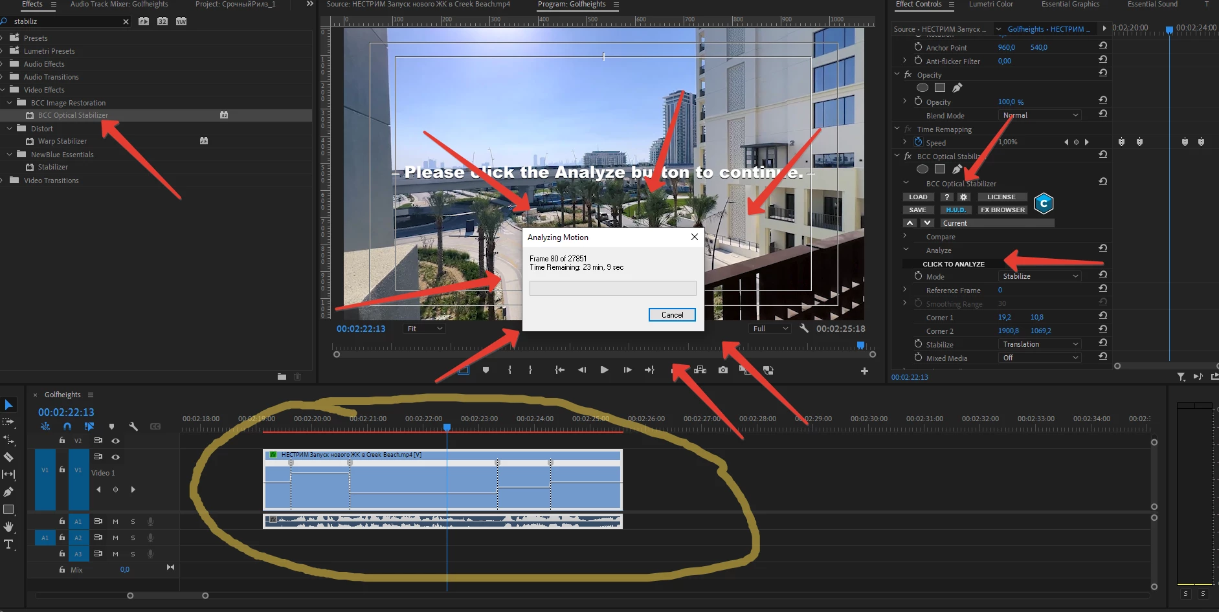Open Audio Track Mixer: Golfheights tab
This screenshot has width=1219, height=612.
[119, 5]
